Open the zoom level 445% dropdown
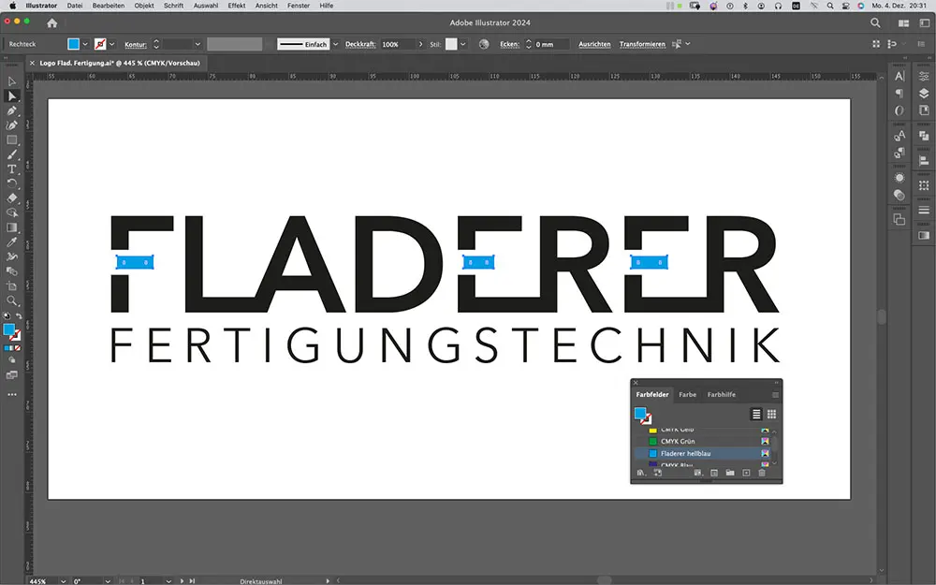This screenshot has width=936, height=585. [x=63, y=581]
